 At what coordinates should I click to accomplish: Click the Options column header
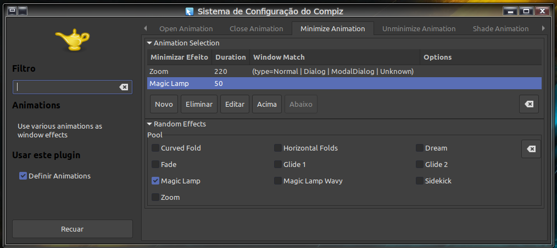(481, 57)
